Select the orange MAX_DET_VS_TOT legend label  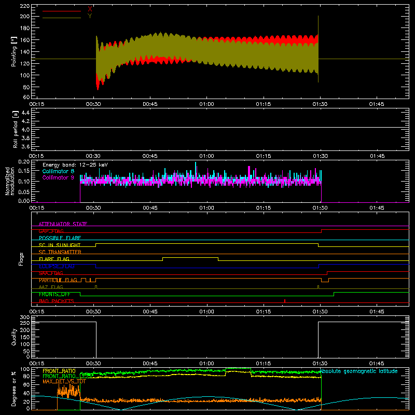[64, 381]
